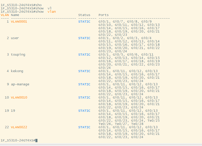Select the VLAN0022 name text
202x146 pixels.
(19, 127)
